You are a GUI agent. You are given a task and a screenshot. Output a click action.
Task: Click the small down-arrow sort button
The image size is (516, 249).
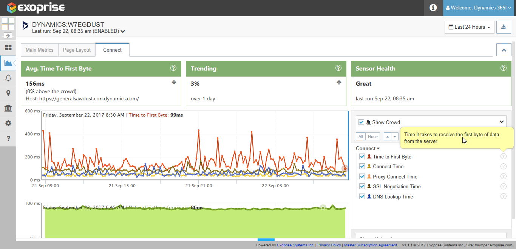395,137
